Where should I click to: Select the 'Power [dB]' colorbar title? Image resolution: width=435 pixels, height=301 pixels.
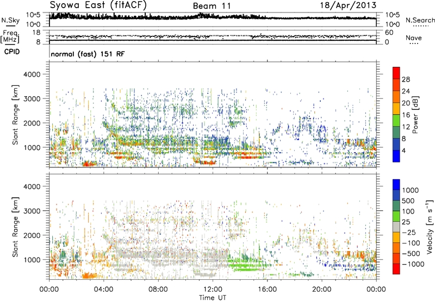pyautogui.click(x=415, y=115)
